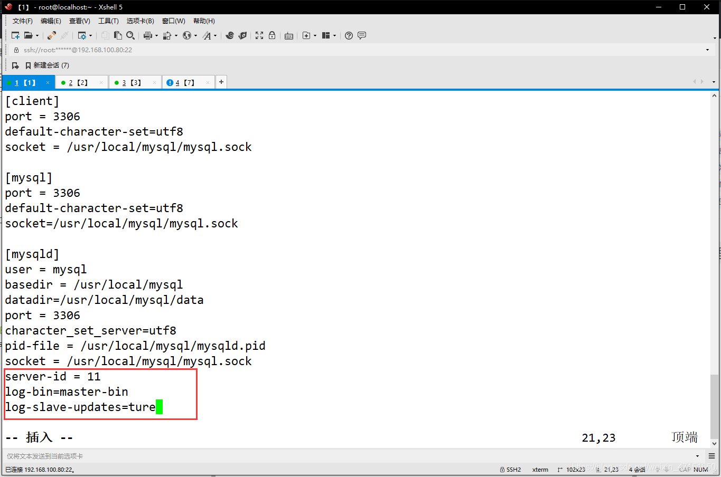The height and width of the screenshot is (477, 721).
Task: Click the 'basedir = /usr/local/mysql' line
Action: pos(94,285)
